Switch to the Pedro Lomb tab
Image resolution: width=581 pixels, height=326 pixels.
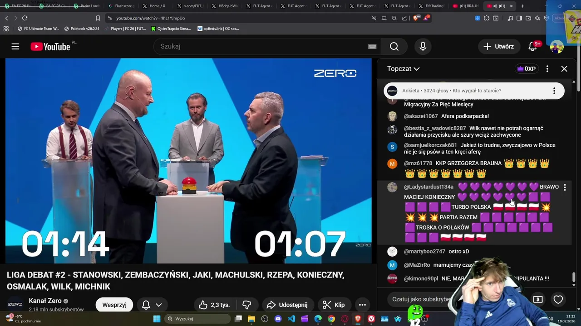point(87,6)
